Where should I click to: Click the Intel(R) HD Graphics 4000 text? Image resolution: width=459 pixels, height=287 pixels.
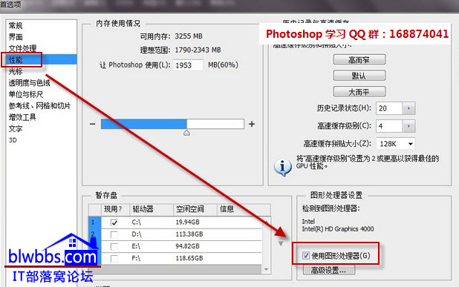click(x=338, y=229)
